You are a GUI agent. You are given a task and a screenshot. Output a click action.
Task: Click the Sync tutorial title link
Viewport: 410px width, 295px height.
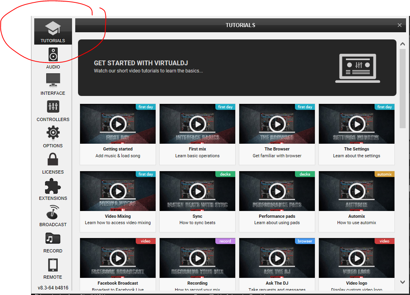(197, 216)
